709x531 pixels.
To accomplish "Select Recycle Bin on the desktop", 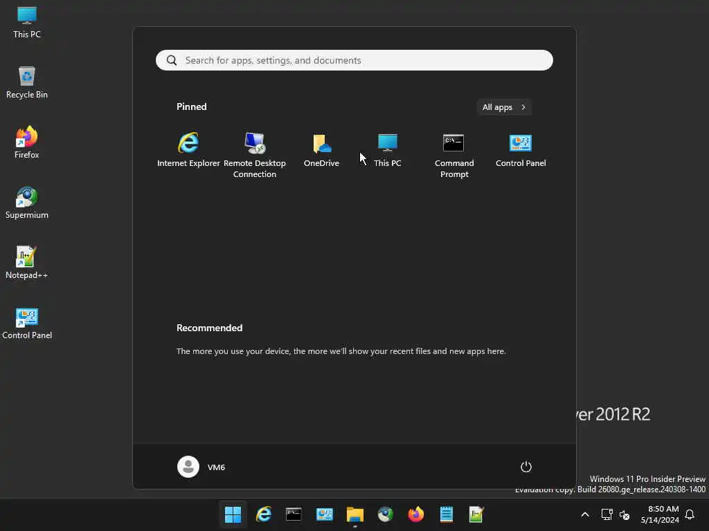I will [x=27, y=82].
